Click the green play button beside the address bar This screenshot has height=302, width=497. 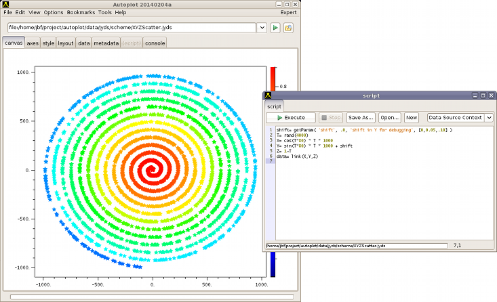[x=275, y=28]
